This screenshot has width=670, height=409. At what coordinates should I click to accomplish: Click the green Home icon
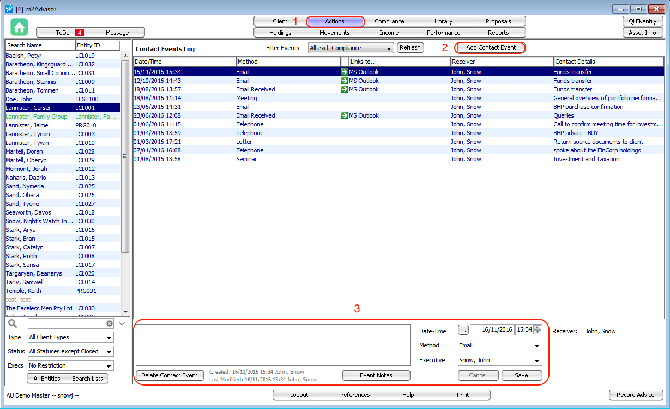coord(19,27)
